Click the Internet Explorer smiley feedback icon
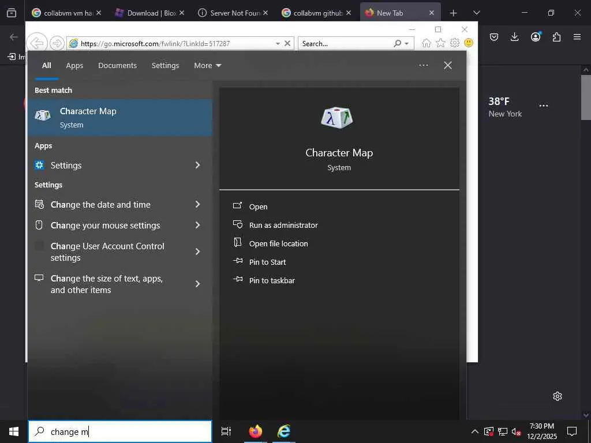 click(469, 43)
